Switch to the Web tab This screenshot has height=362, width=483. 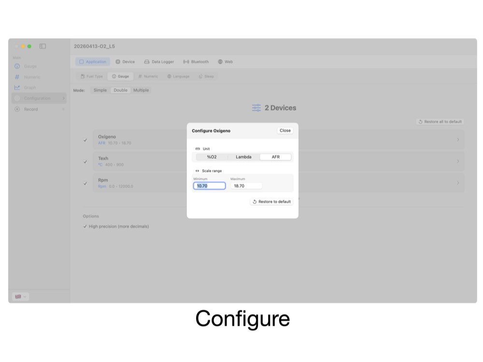[225, 62]
